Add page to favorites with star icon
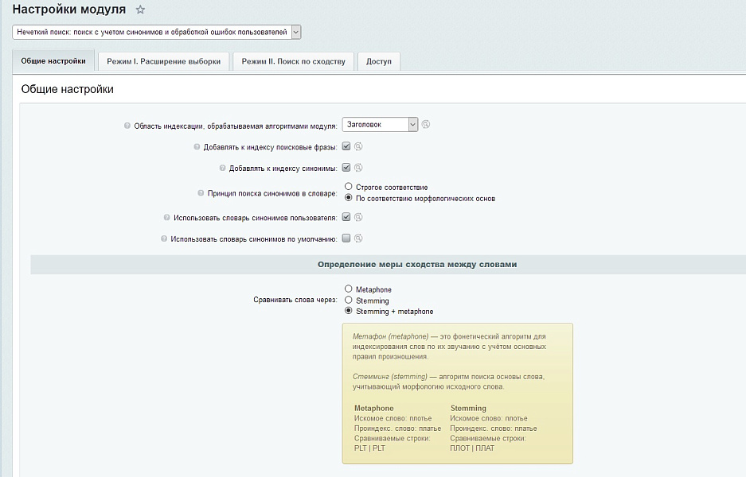The image size is (746, 477). pos(141,10)
